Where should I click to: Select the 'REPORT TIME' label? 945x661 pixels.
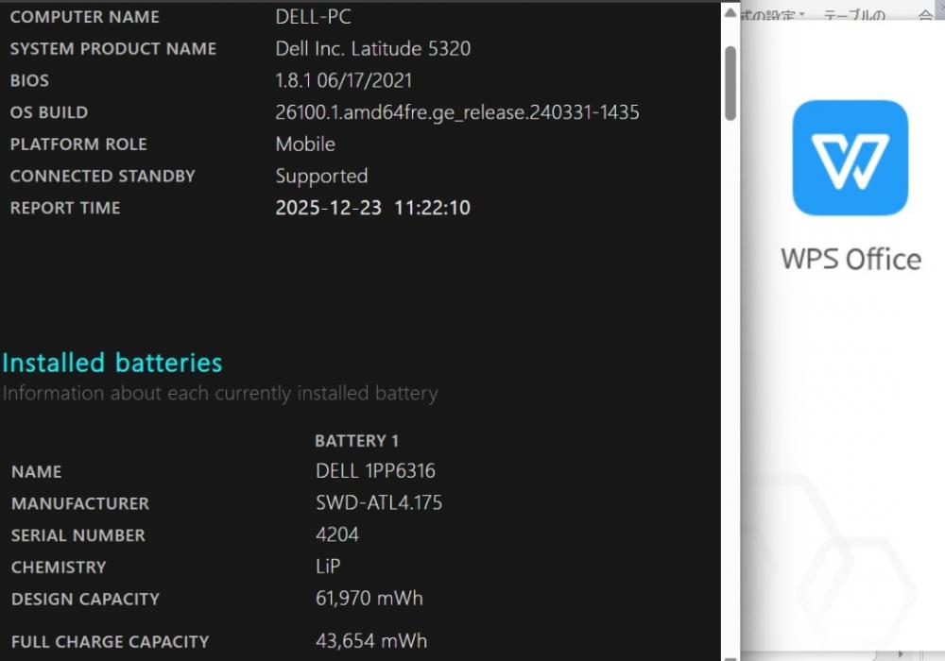click(65, 209)
